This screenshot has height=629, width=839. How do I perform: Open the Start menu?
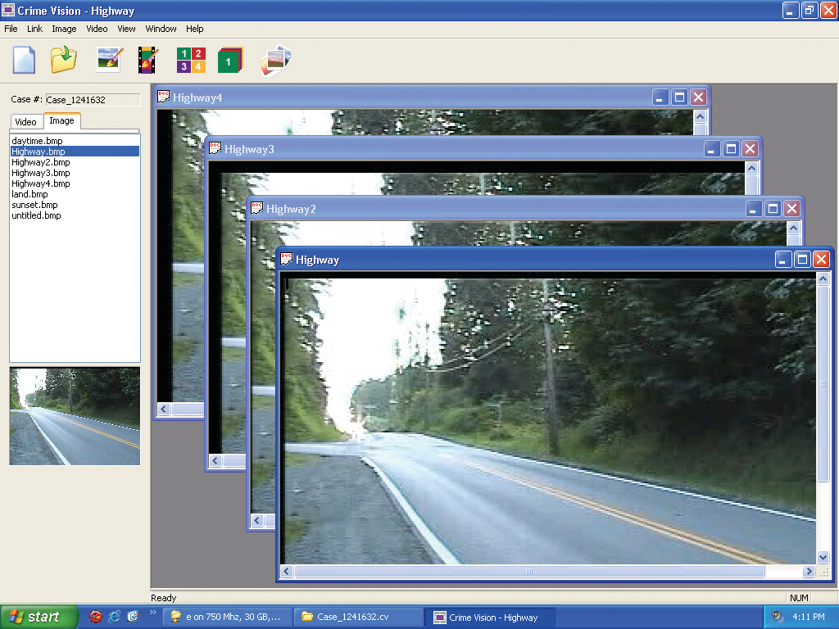[39, 617]
